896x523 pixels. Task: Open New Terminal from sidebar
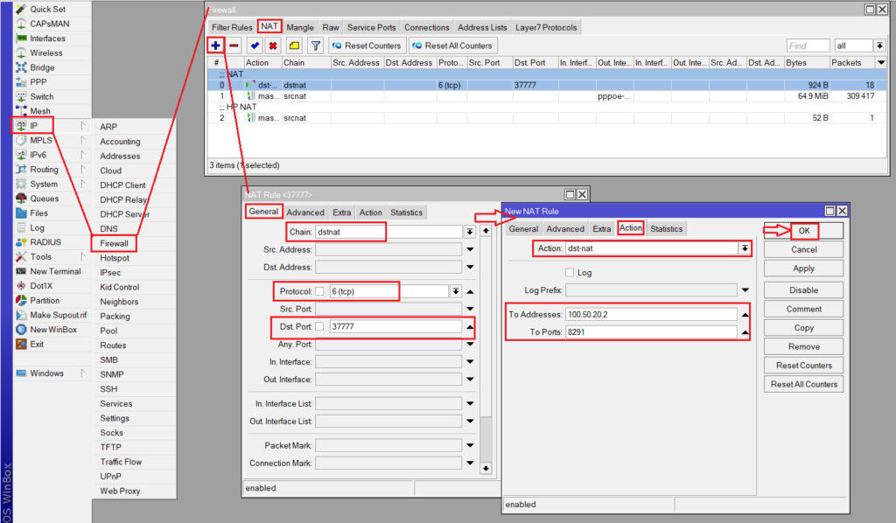pyautogui.click(x=55, y=271)
